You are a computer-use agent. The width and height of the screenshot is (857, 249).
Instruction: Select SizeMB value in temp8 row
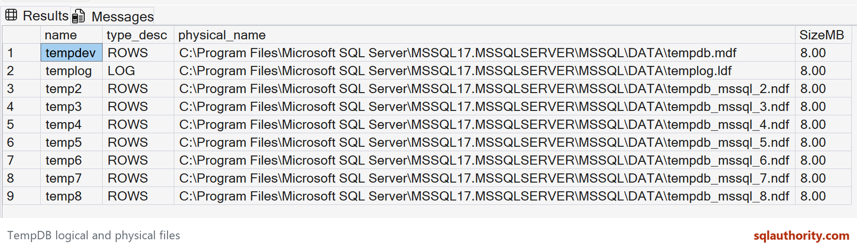point(823,196)
